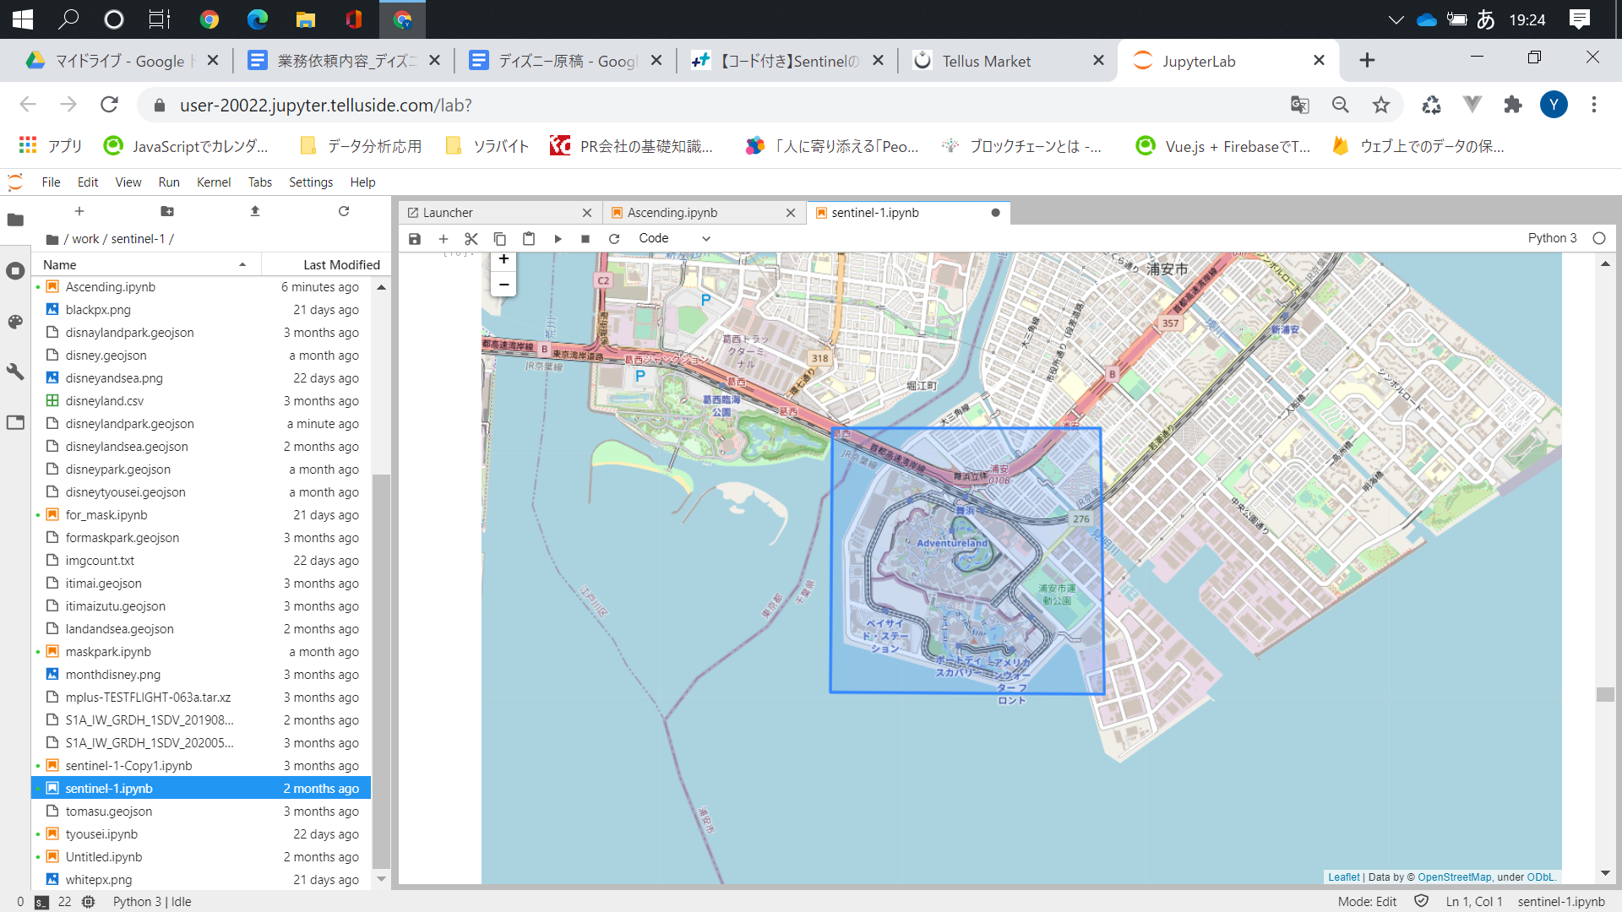The height and width of the screenshot is (912, 1622).
Task: Select disneyland.csv in the file list
Action: click(201, 401)
